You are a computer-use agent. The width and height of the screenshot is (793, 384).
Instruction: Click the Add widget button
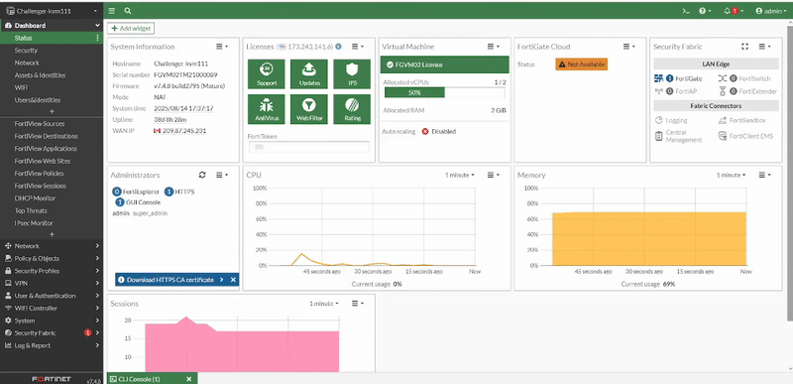131,29
